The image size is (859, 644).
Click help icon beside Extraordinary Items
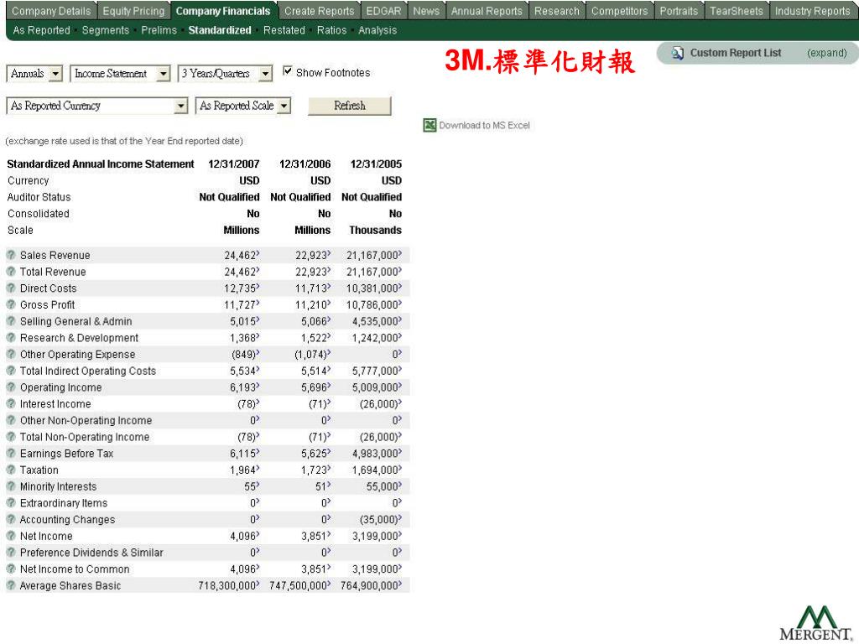click(10, 502)
